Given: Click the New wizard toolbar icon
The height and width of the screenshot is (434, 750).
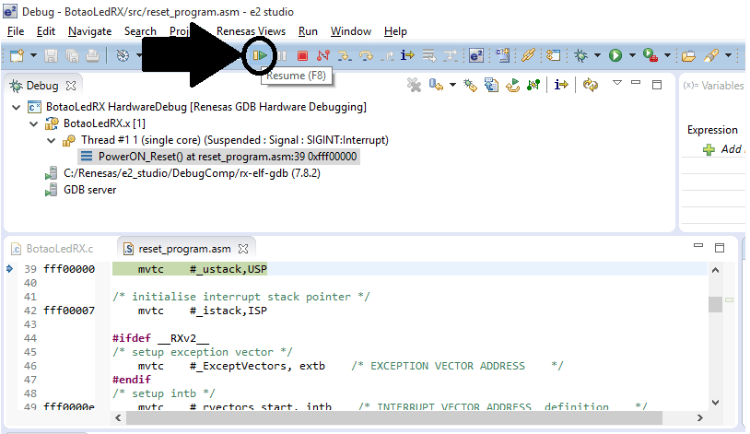Looking at the screenshot, I should (17, 56).
